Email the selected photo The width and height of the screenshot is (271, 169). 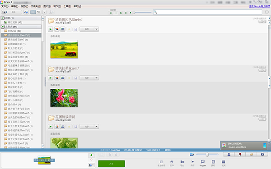coord(161,163)
